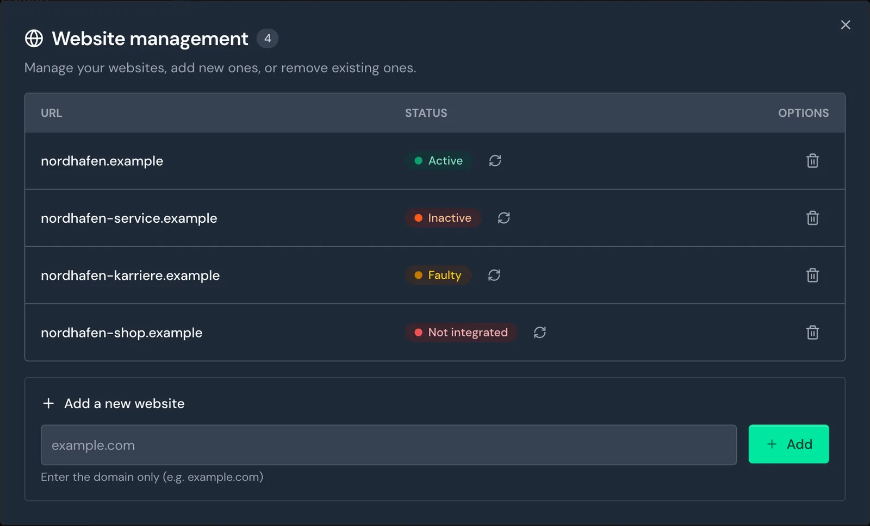Select the nordhafen-shop.example URL

tap(122, 333)
